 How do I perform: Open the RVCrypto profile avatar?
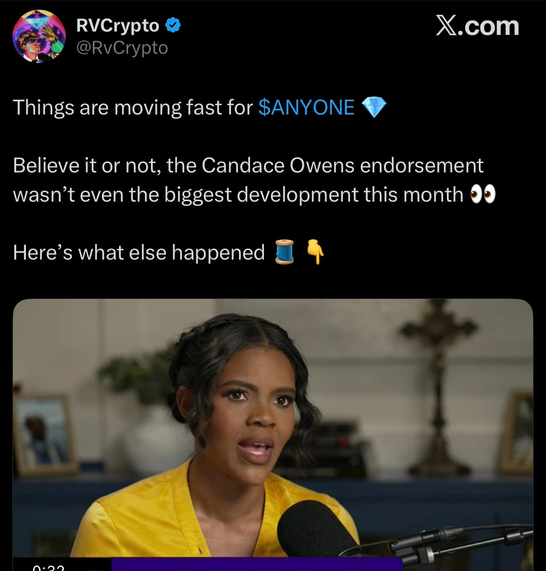(39, 37)
